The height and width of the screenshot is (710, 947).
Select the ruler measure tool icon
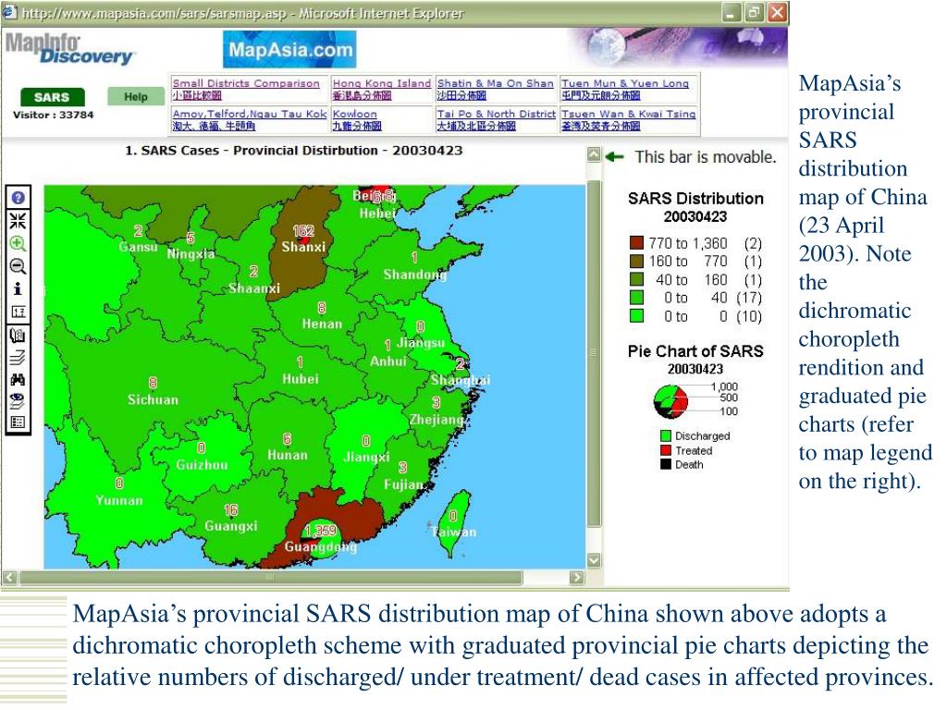[x=18, y=312]
